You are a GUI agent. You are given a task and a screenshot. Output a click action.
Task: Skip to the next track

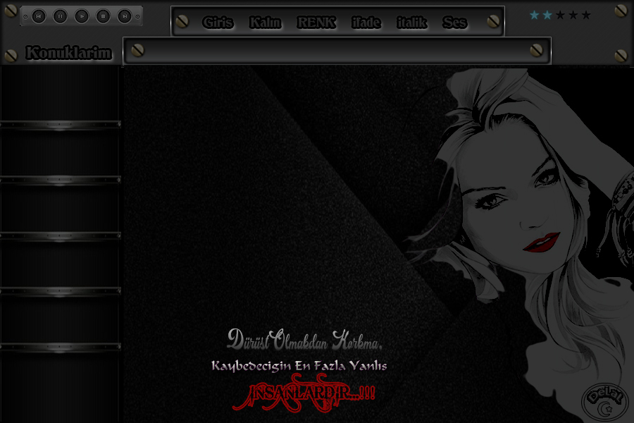click(124, 16)
